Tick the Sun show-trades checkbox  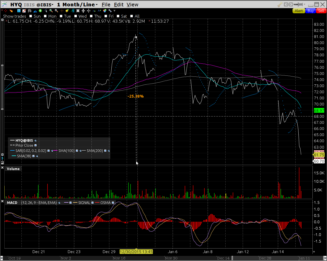point(31,16)
